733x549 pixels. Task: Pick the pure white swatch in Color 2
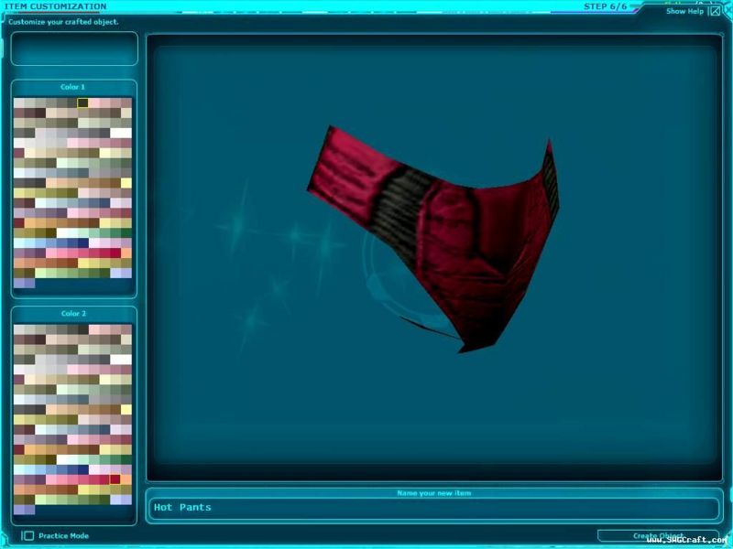tap(121, 359)
